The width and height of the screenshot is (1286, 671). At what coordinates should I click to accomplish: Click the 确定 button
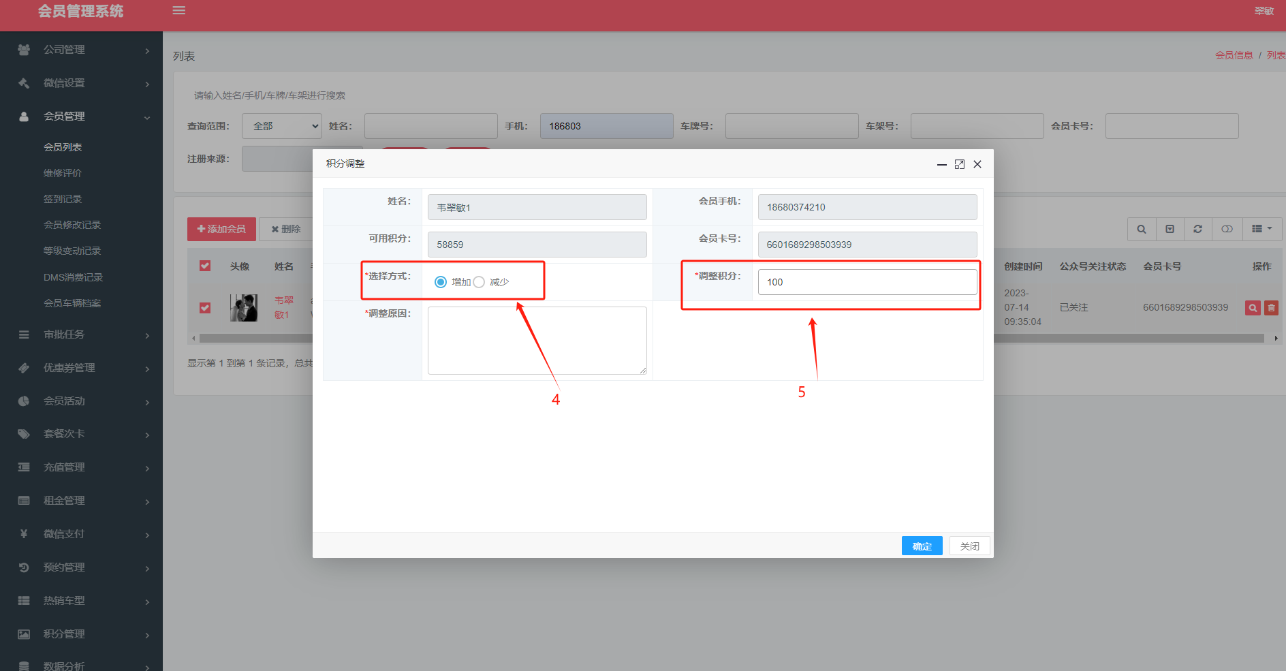[x=922, y=546]
